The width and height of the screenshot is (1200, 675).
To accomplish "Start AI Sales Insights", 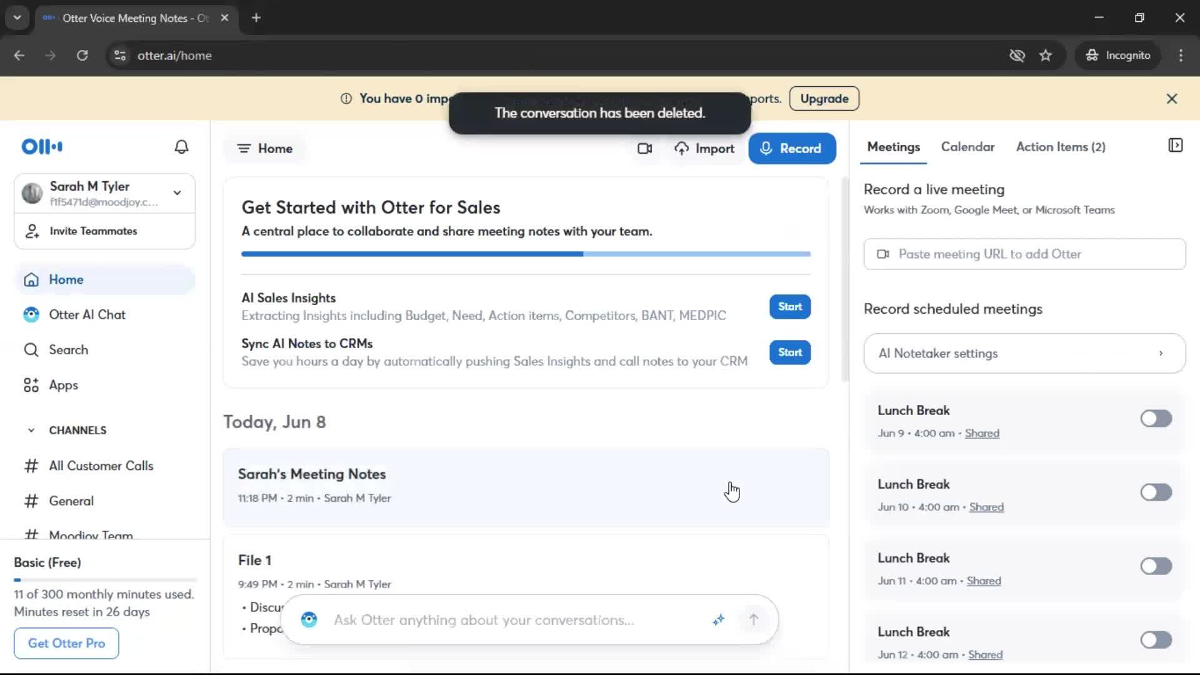I will (790, 307).
